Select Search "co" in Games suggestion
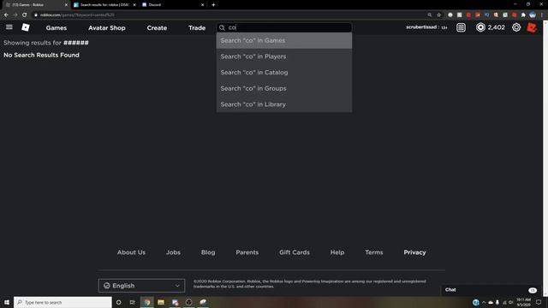This screenshot has height=308, width=548. click(283, 40)
